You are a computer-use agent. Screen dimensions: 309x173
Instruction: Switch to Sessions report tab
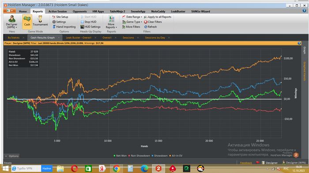(128, 38)
